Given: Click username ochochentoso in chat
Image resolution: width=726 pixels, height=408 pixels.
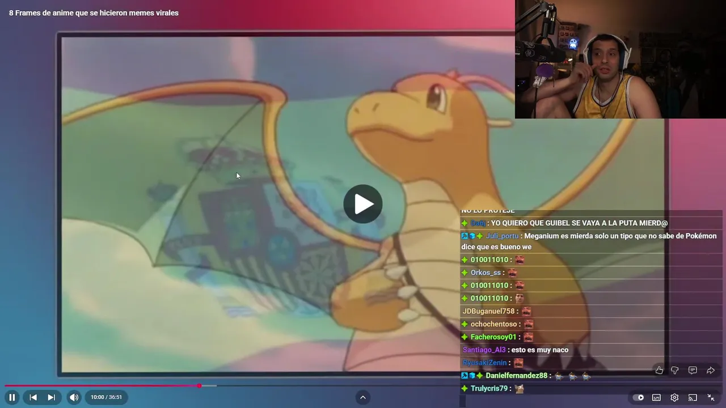Looking at the screenshot, I should [493, 324].
